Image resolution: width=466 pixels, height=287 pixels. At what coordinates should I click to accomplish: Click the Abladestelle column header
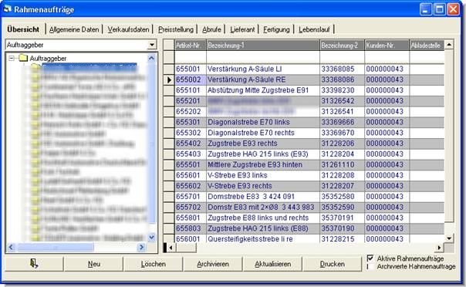coord(427,46)
